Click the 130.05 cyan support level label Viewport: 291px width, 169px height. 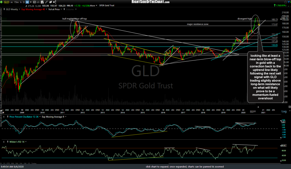coord(275,45)
